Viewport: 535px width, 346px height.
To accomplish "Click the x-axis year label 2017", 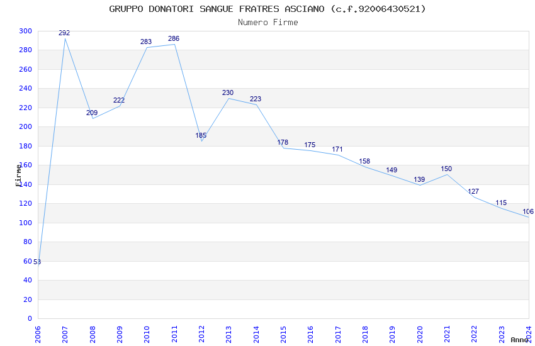I will point(338,335).
